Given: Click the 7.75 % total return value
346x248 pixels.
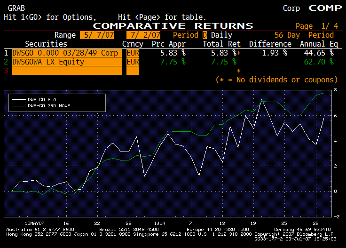Looking at the screenshot, I should click(x=224, y=62).
